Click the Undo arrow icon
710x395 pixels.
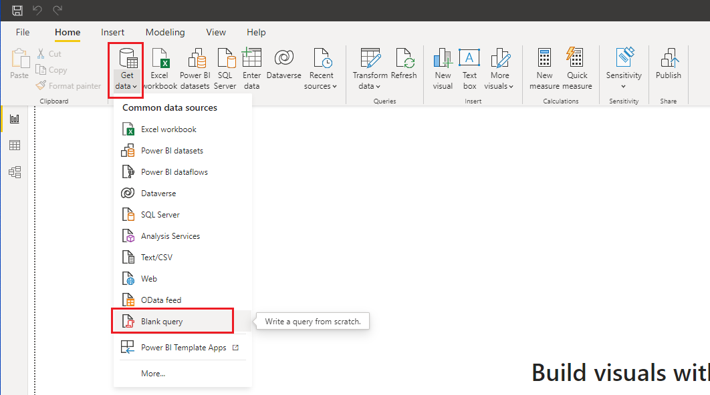pos(37,10)
